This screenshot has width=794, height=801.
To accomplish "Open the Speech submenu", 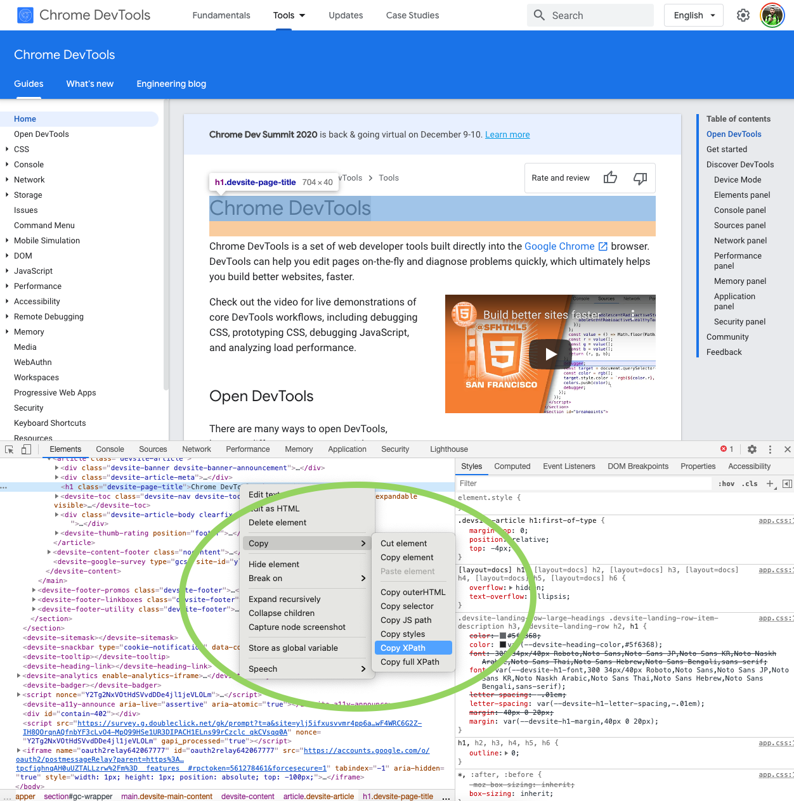I will (x=307, y=669).
